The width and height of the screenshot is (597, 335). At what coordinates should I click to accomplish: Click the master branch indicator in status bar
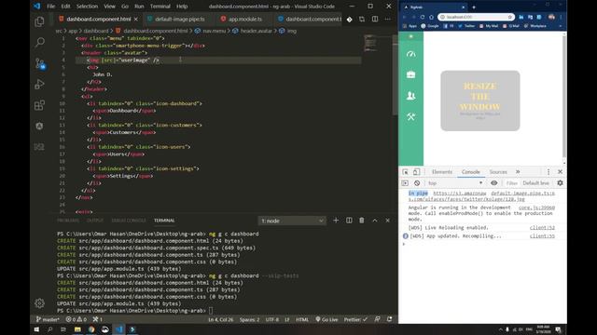48,319
